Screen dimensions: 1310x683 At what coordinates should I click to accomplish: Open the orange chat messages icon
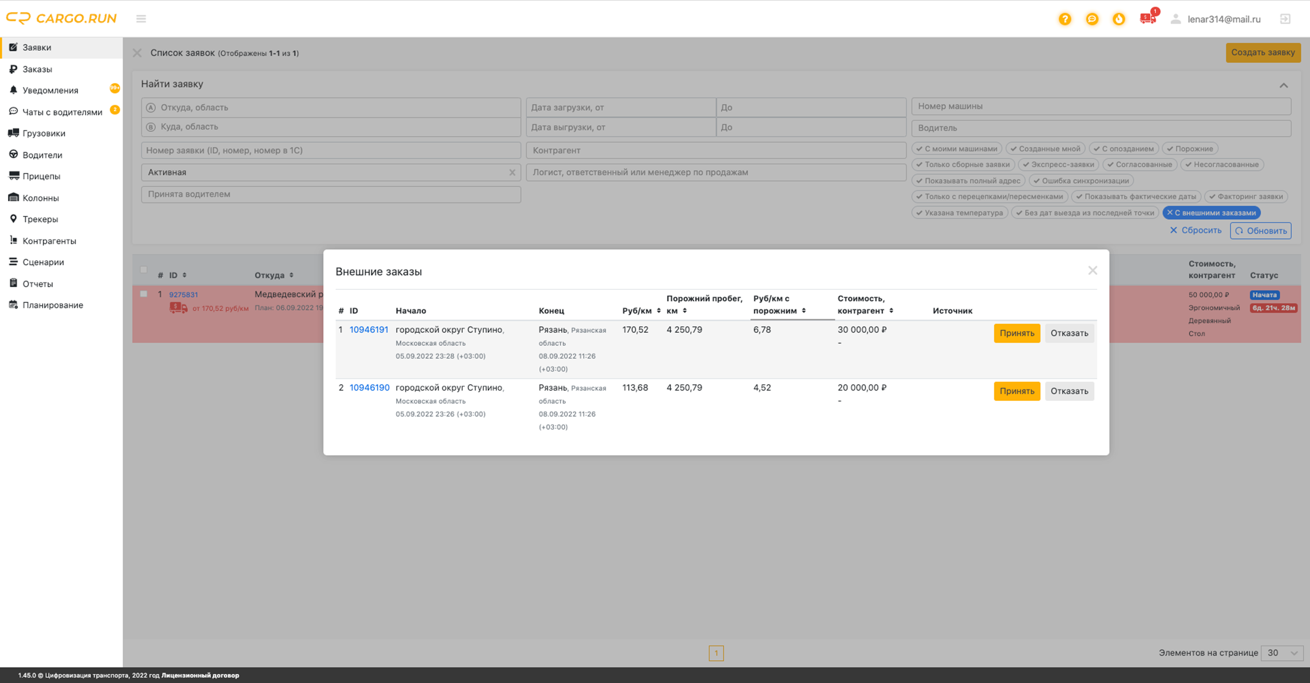1092,19
